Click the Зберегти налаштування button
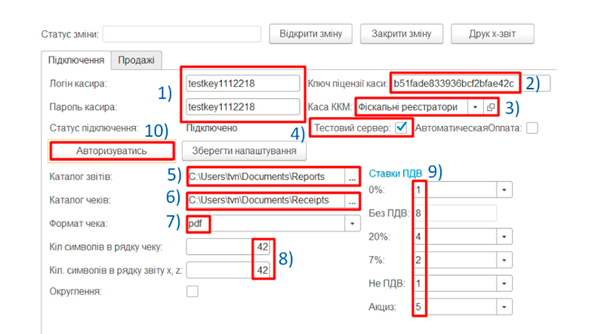The height and width of the screenshot is (334, 604). pos(242,151)
